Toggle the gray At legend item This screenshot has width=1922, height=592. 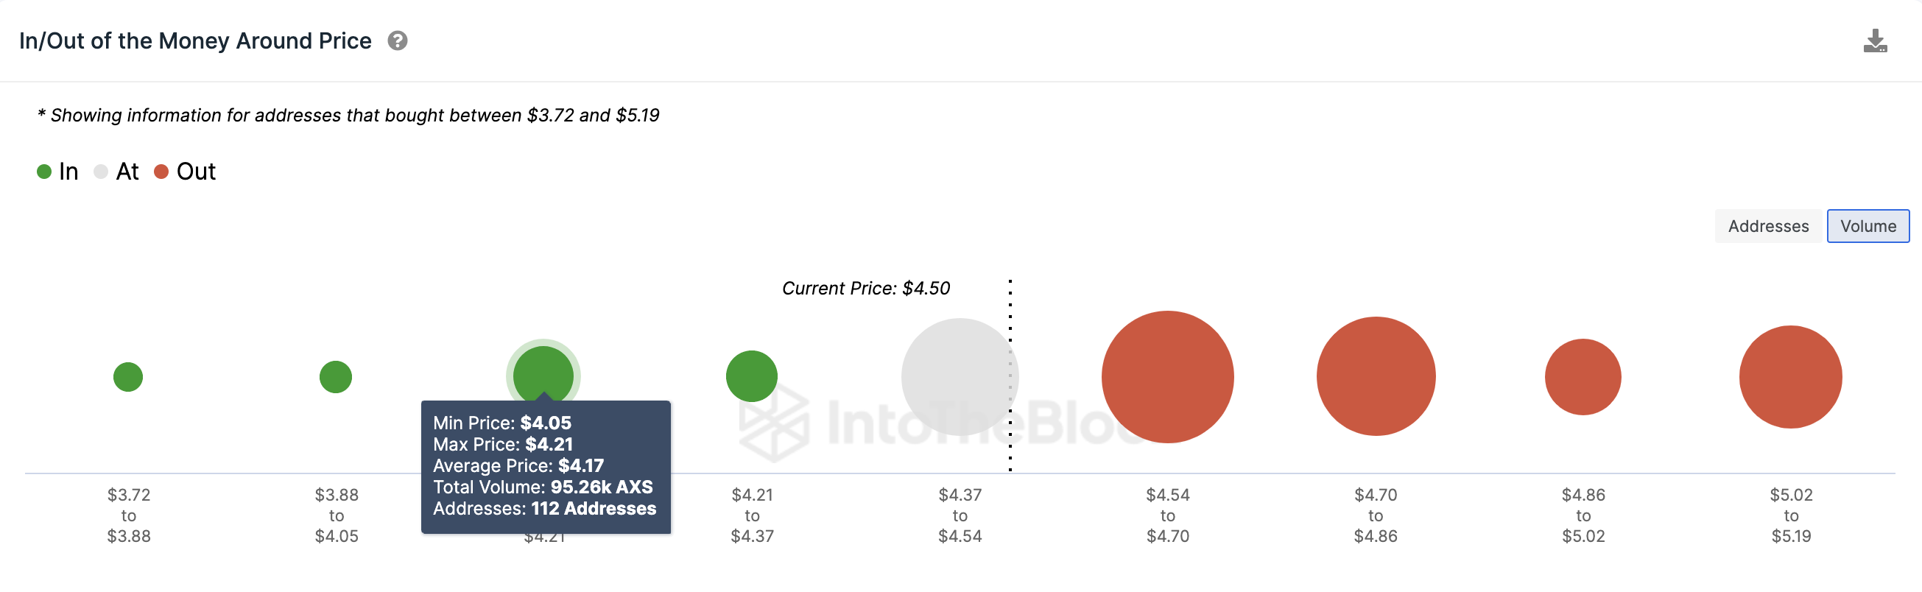coord(116,172)
